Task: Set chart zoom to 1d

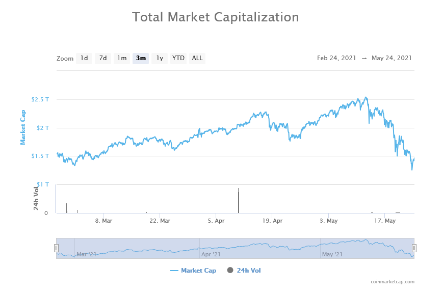Action: pyautogui.click(x=84, y=58)
